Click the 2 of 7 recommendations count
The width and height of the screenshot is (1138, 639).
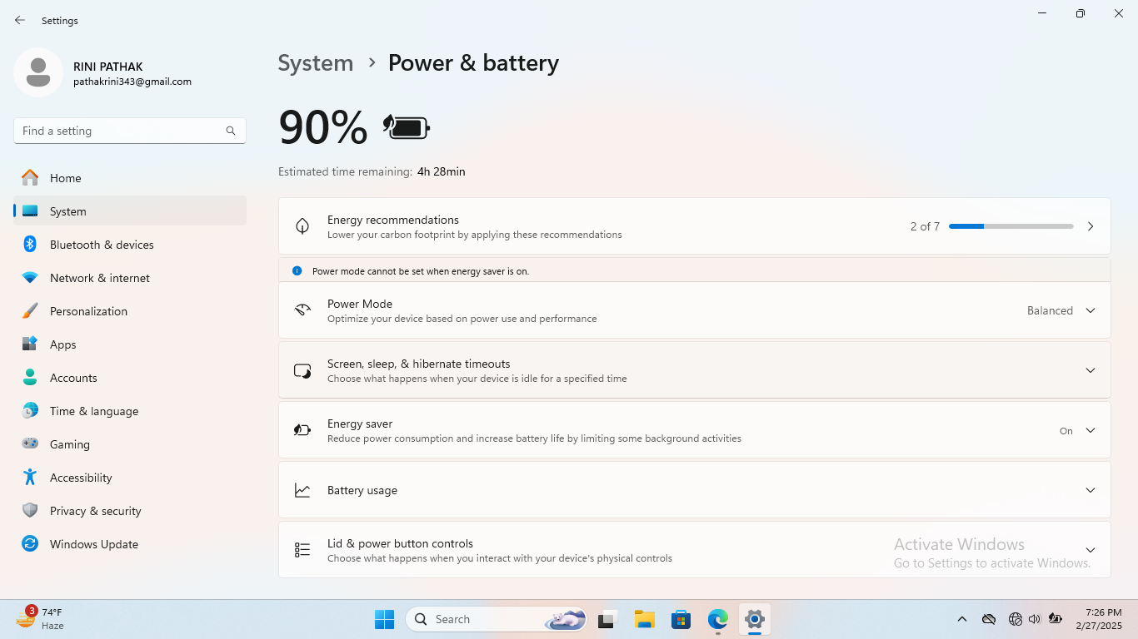925,226
